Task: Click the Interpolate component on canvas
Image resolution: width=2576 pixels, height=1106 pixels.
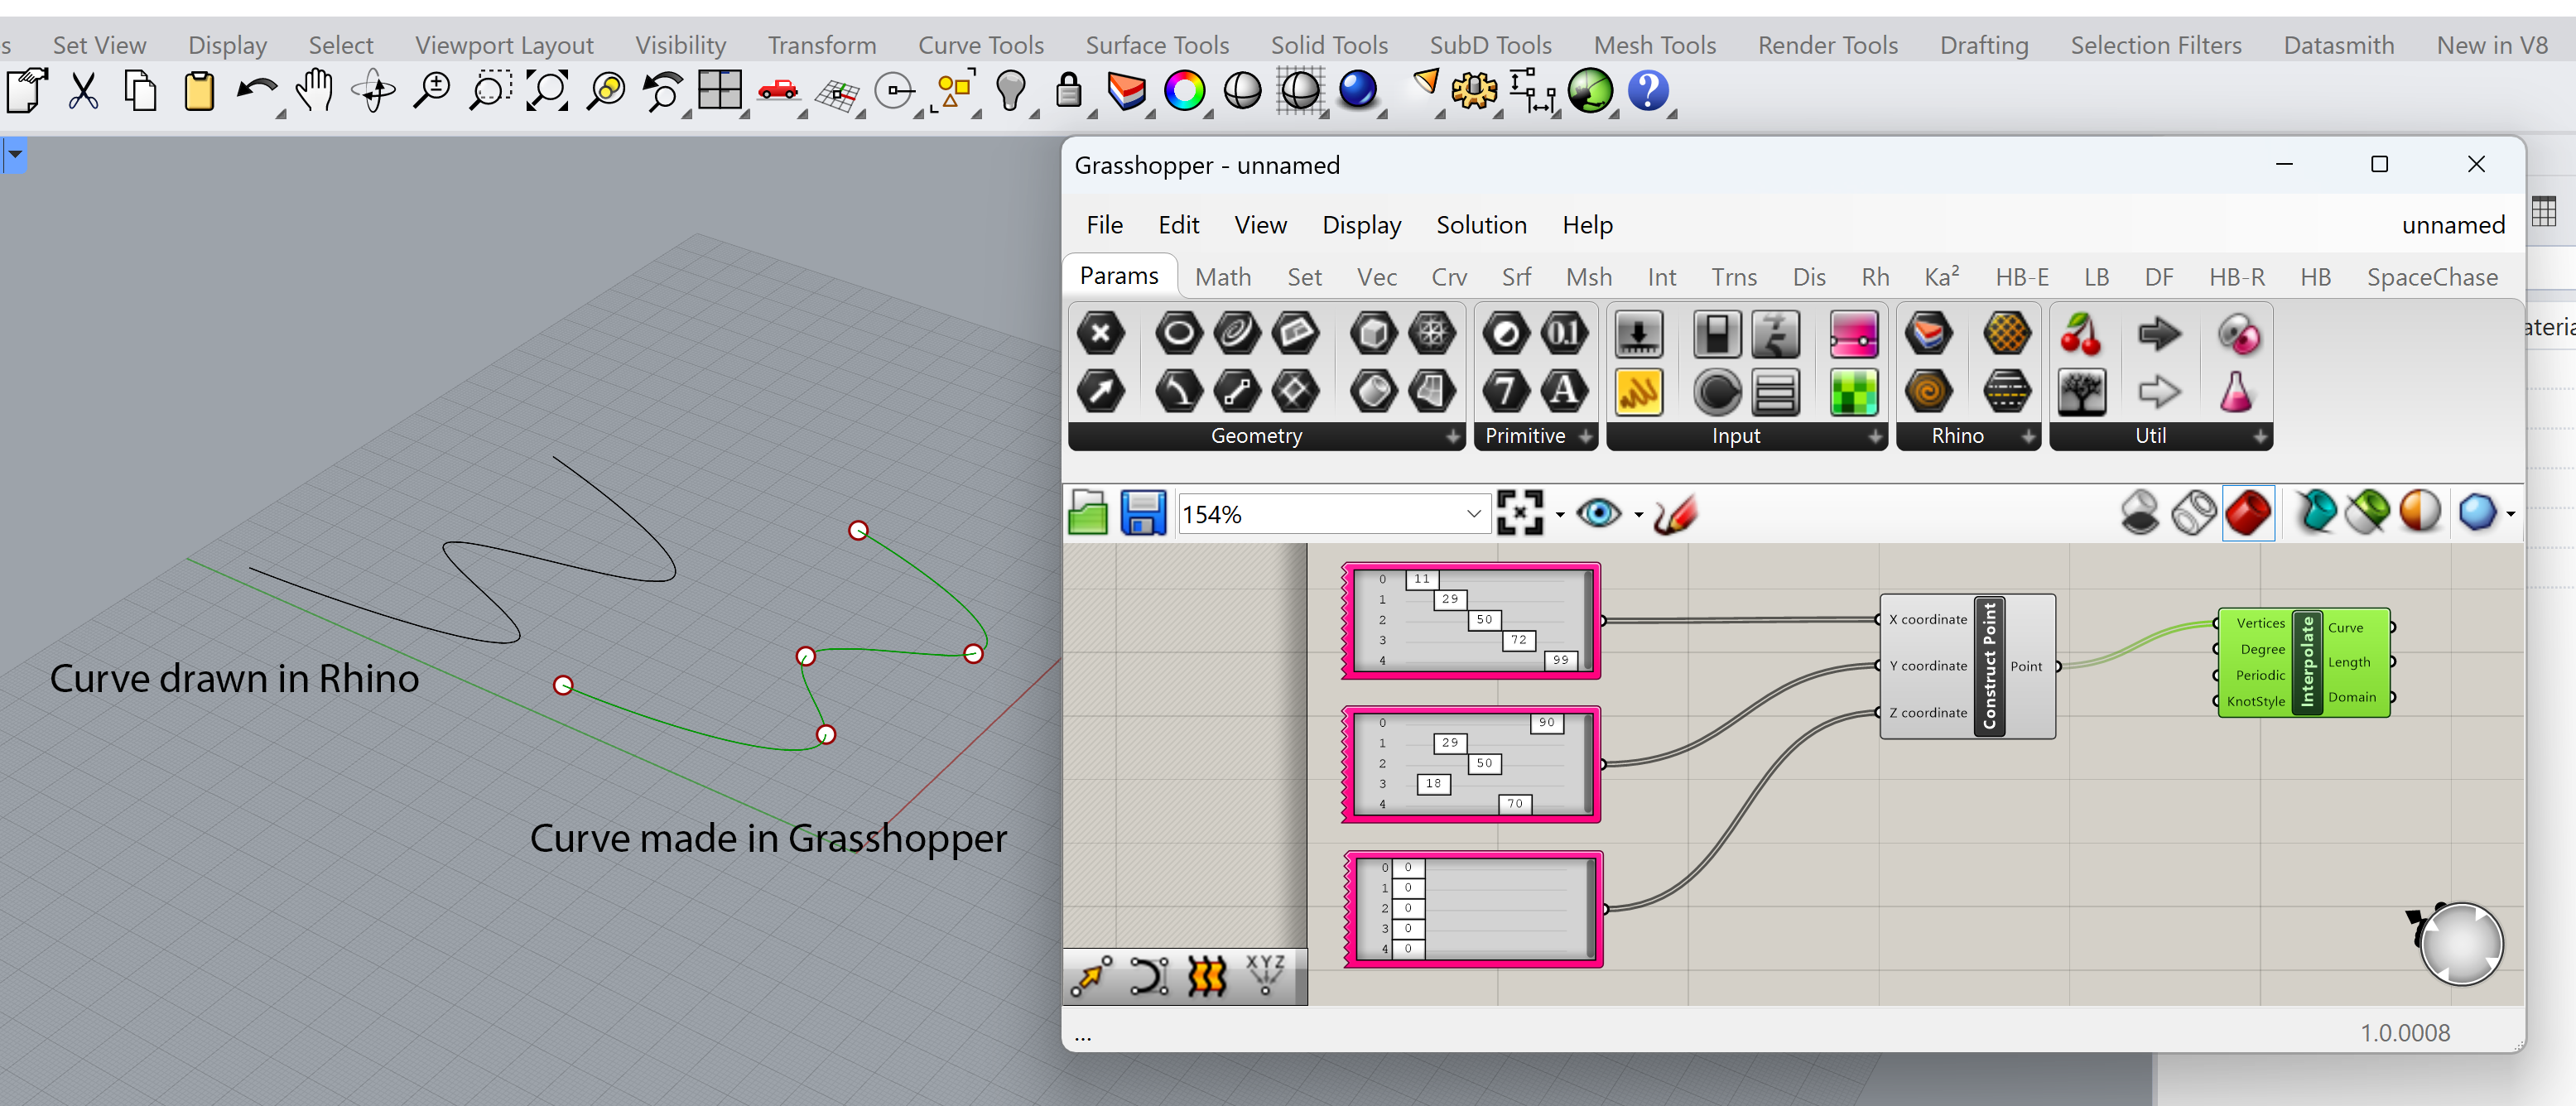Action: [2306, 663]
